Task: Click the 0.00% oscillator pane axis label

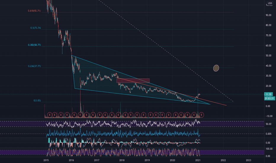Action: point(268,134)
